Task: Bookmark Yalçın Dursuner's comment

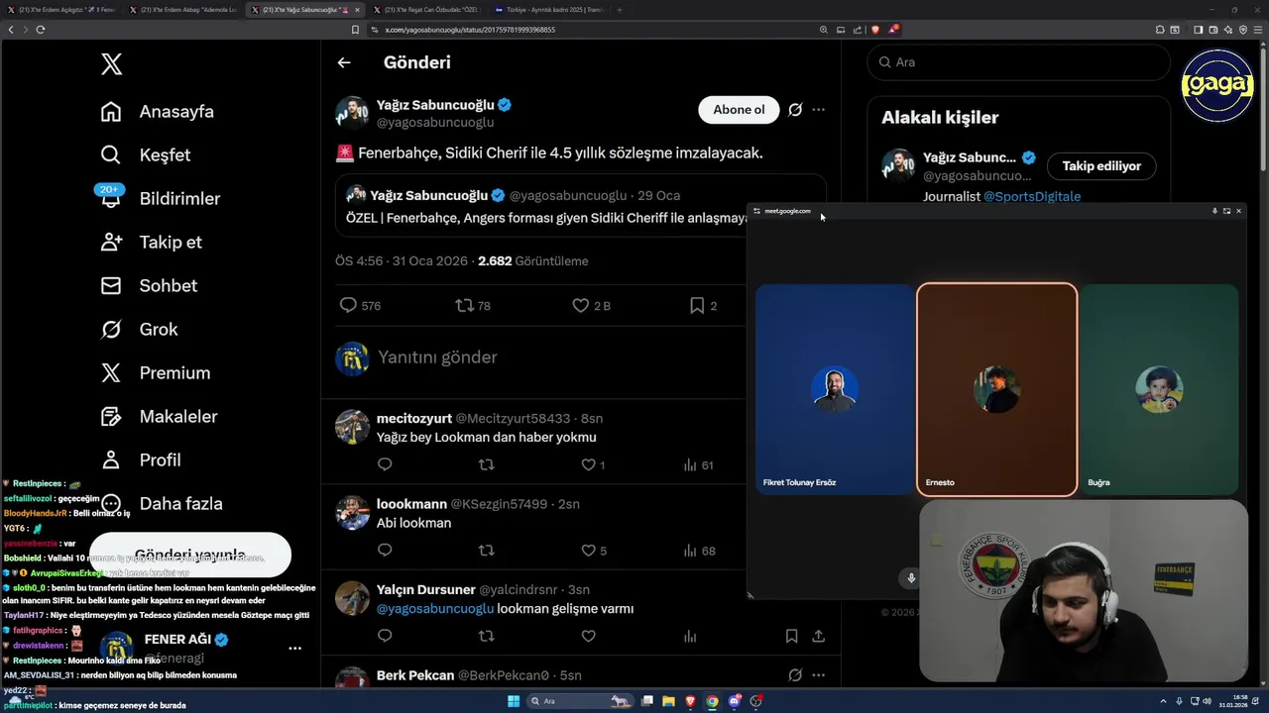Action: (791, 636)
